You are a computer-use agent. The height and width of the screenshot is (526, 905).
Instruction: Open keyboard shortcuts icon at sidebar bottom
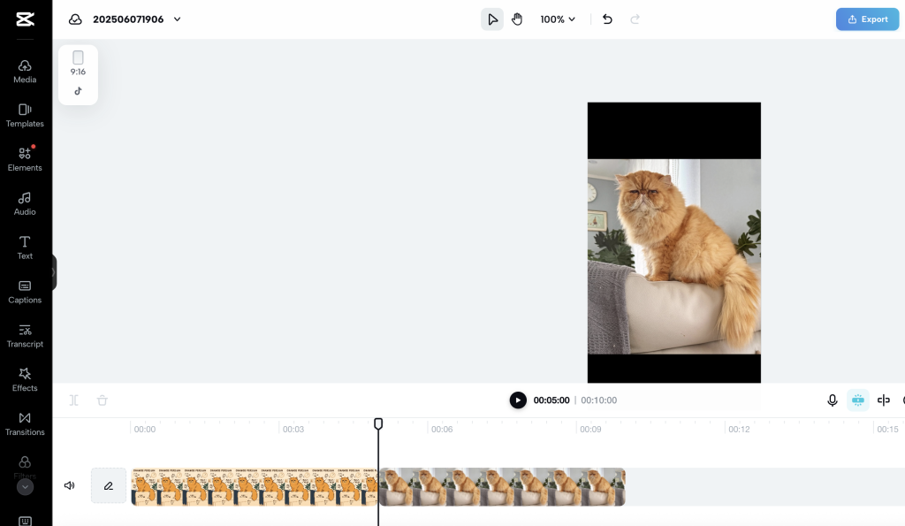pos(25,521)
